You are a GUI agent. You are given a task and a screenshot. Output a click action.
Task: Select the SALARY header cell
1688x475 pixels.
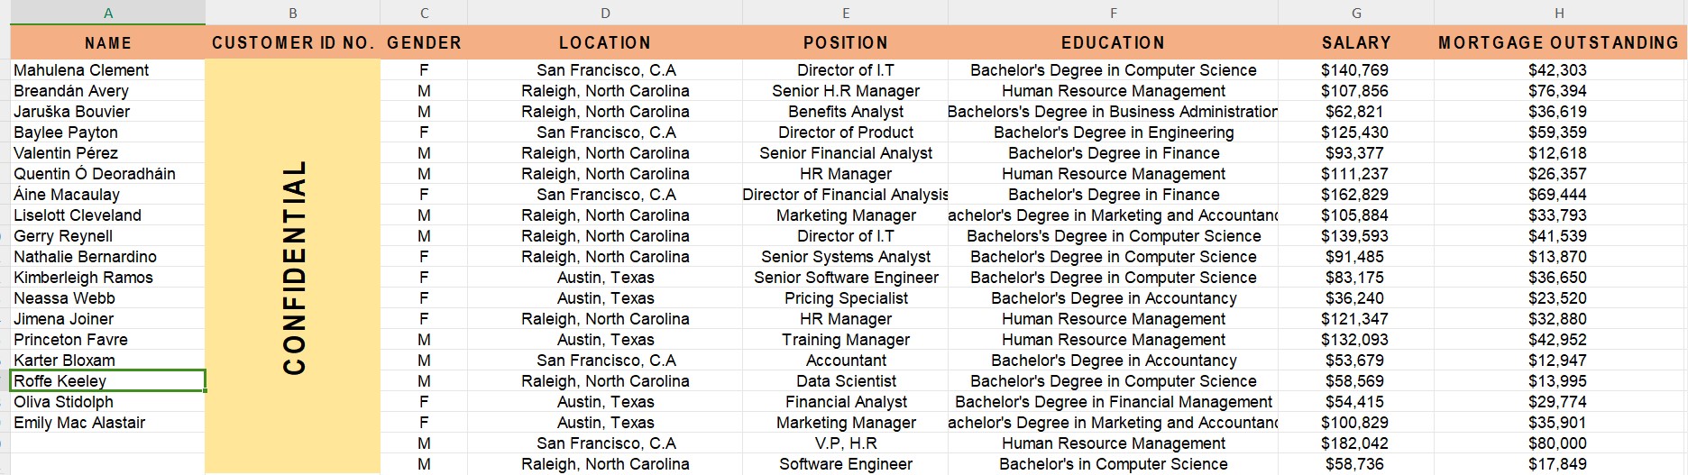pyautogui.click(x=1356, y=42)
